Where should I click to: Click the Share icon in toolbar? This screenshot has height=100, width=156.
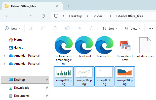tap(80, 28)
